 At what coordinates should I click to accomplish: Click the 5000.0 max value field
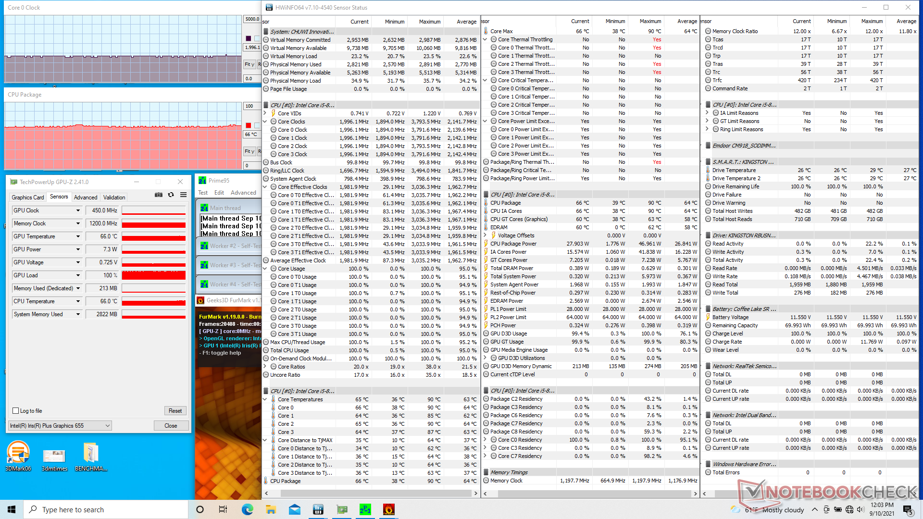[252, 19]
